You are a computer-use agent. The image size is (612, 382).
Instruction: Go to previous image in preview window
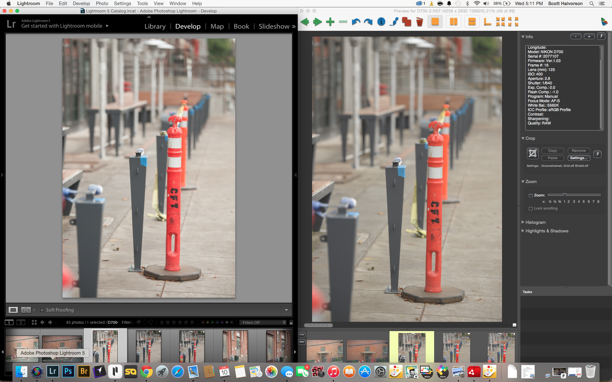[x=305, y=22]
